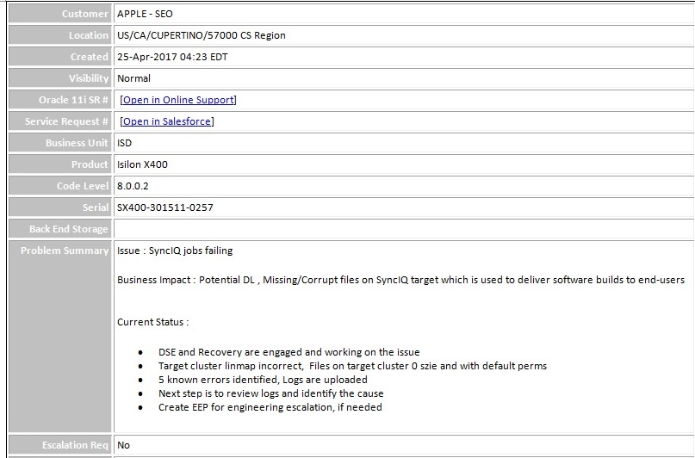Screen dimensions: 695x458
Task: Click the product value 'Isilon X400'
Action: 142,164
